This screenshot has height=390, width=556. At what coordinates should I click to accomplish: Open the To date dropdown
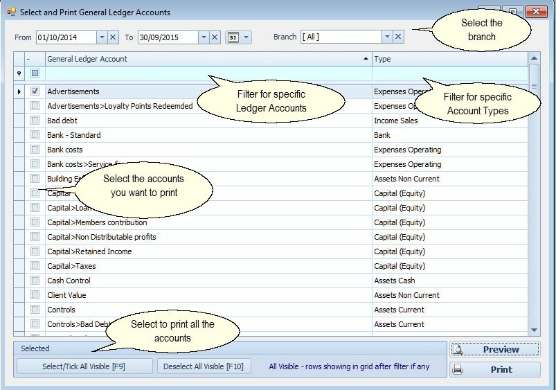[203, 37]
